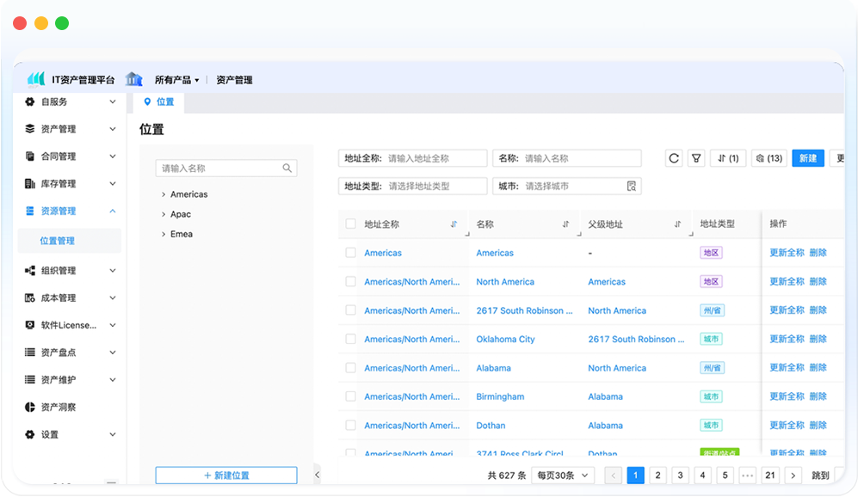Click the 新建位置 button below the tree

click(226, 476)
